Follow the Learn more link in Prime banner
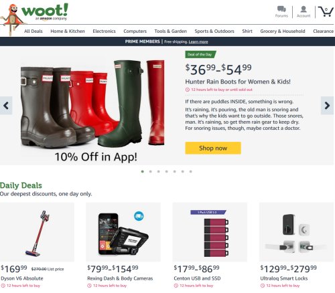Image resolution: width=335 pixels, height=293 pixels. point(198,41)
